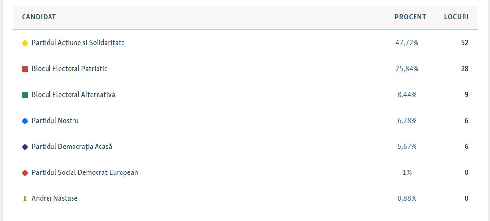
Task: Click the red square for Blocul Electoral Patriotic
Action: pos(25,69)
